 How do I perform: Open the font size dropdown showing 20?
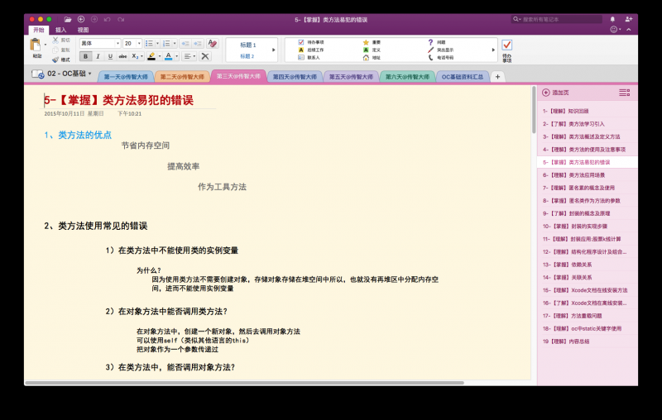[132, 43]
